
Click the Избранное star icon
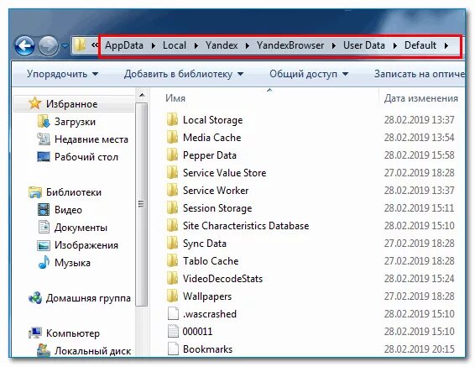(35, 103)
